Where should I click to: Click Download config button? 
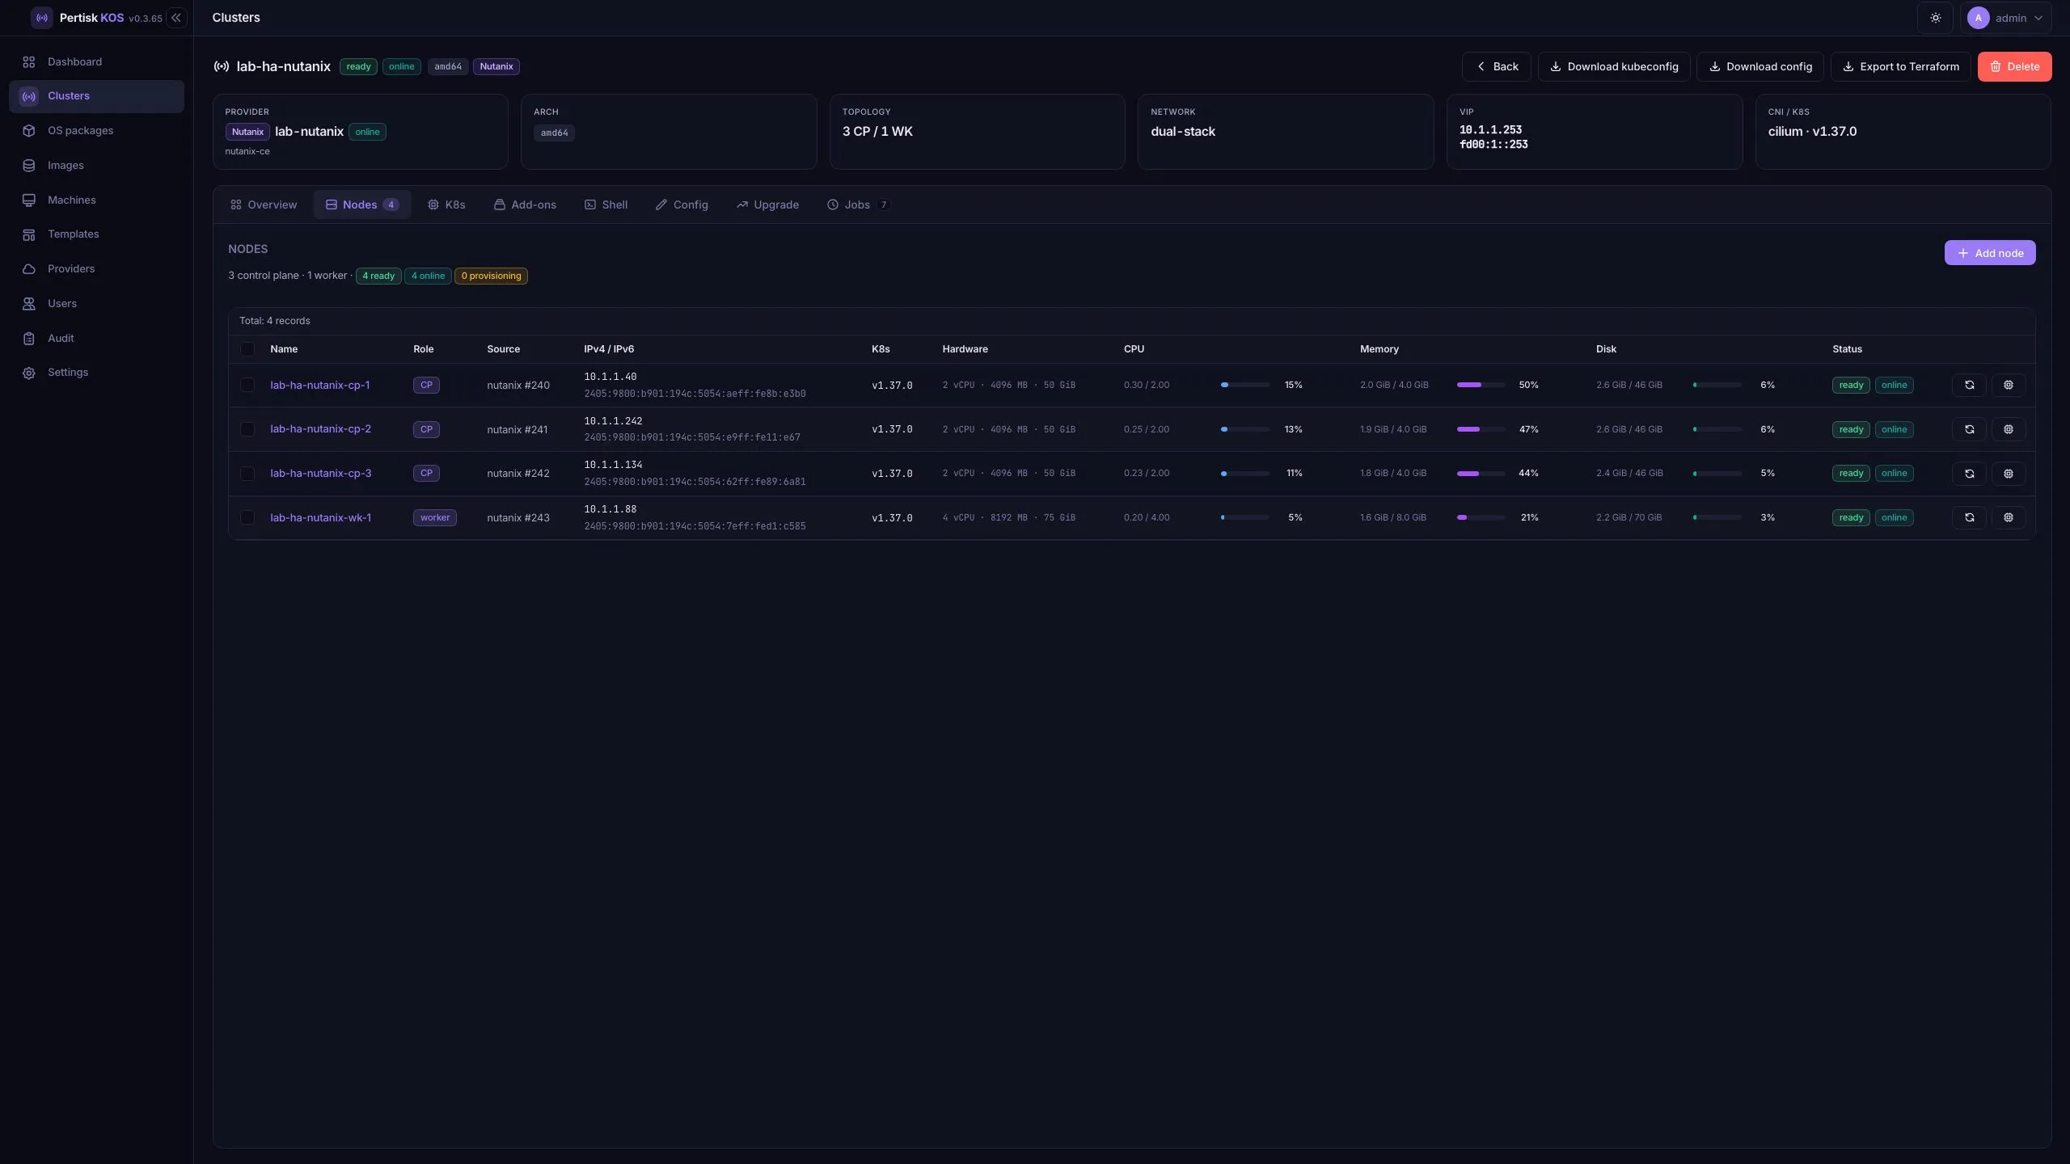(1759, 66)
